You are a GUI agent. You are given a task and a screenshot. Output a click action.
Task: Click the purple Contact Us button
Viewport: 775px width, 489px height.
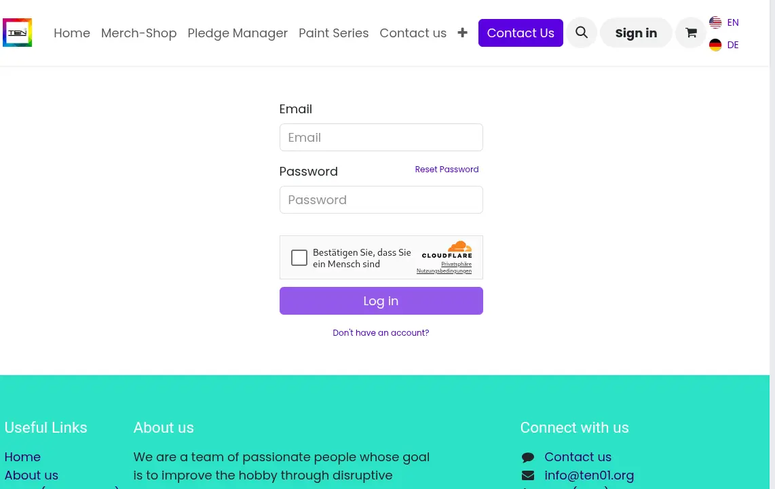click(x=521, y=33)
